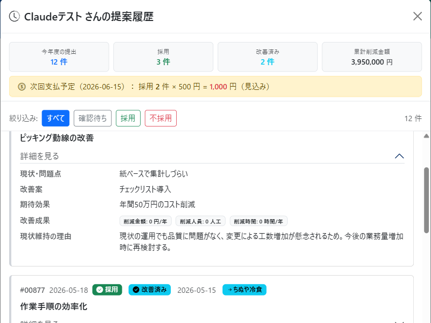Click the 現状・問題点 label
The width and height of the screenshot is (431, 323).
[x=40, y=173]
